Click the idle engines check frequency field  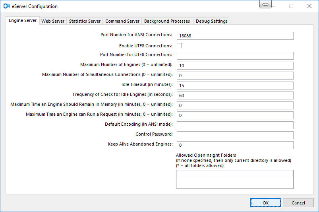pyautogui.click(x=235, y=95)
